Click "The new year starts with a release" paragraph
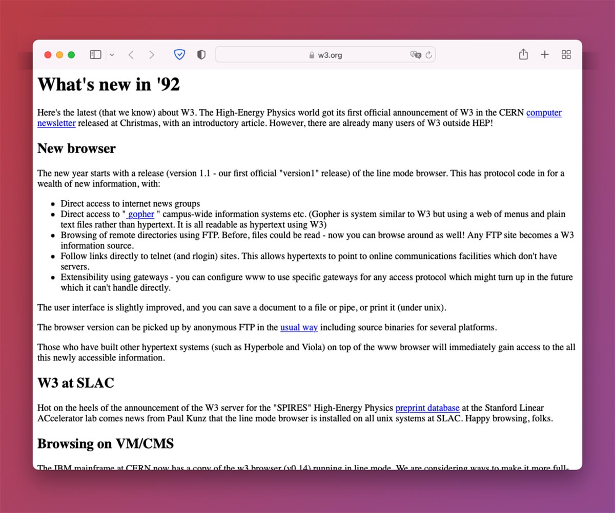Viewport: 615px width, 513px height. tap(301, 178)
